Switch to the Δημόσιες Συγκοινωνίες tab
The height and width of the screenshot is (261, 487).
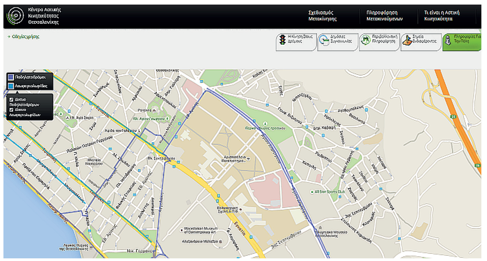click(x=341, y=39)
